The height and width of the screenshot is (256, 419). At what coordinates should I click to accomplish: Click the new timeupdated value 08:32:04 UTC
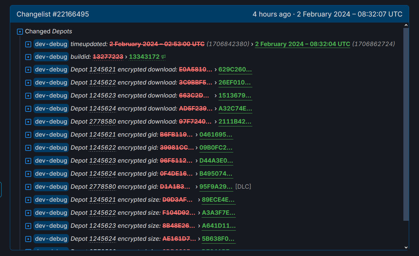(303, 44)
